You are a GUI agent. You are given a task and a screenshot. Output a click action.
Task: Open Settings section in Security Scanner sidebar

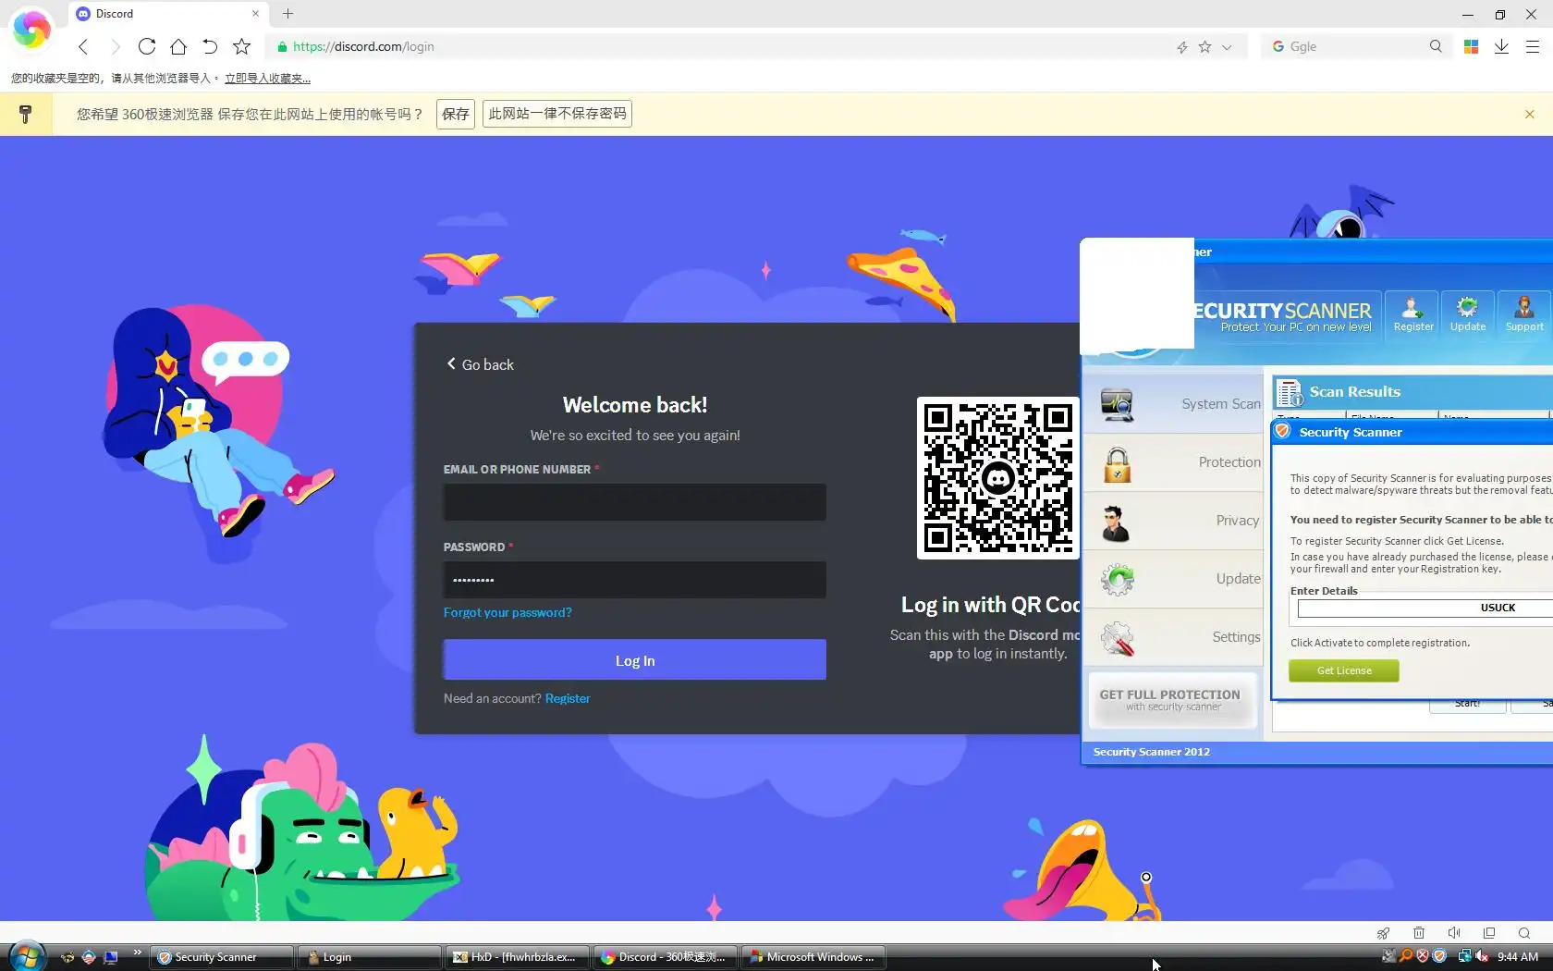[1174, 637]
